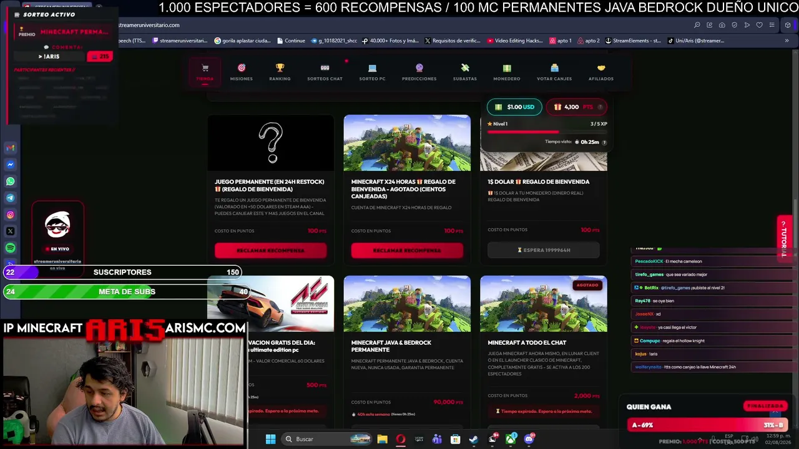Open the Tienda shop tab
The image size is (799, 449).
205,72
